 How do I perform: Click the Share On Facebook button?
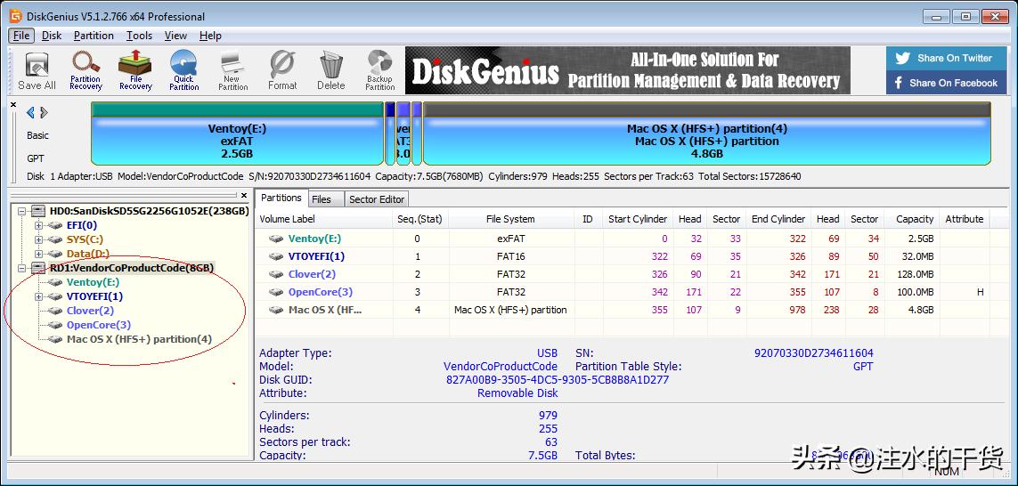click(946, 83)
